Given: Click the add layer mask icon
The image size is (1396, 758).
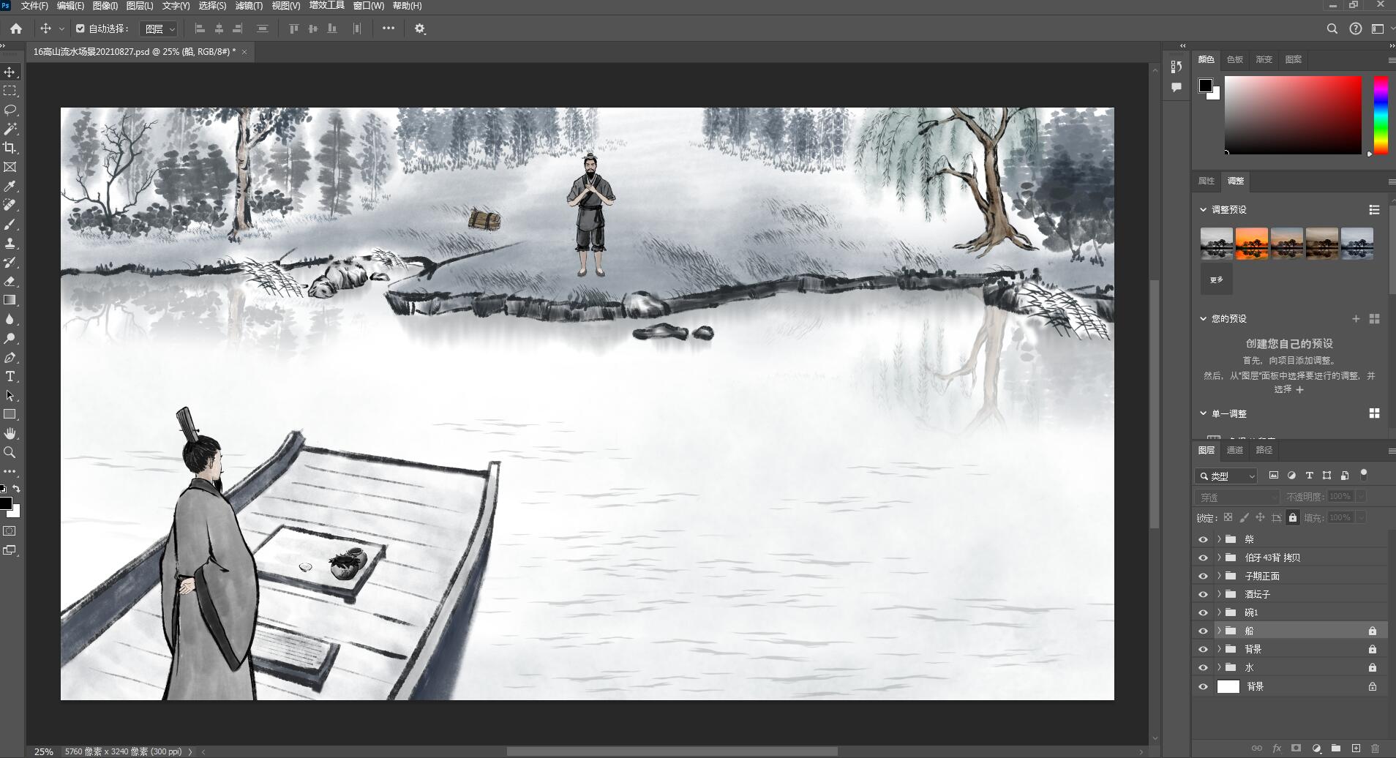Looking at the screenshot, I should [1296, 748].
